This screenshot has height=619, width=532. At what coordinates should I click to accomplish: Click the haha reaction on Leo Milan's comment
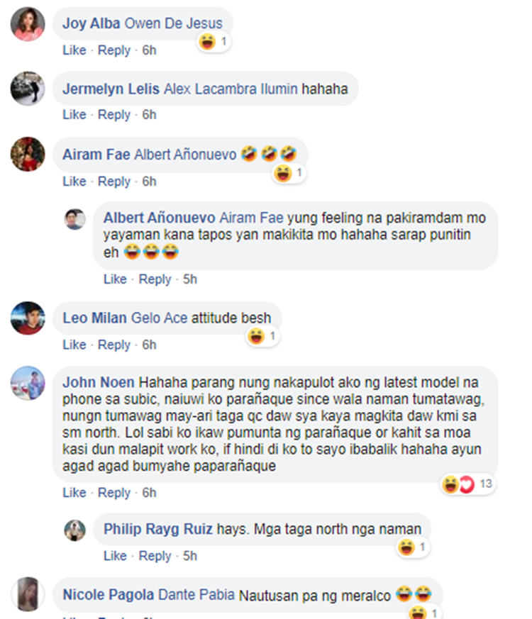pyautogui.click(x=256, y=336)
